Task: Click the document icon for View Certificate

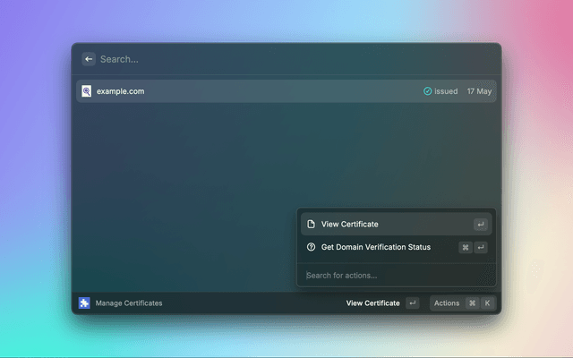Action: 311,224
